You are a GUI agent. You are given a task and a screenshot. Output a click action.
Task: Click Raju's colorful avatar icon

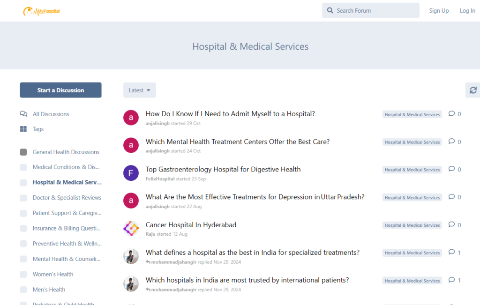click(x=131, y=228)
